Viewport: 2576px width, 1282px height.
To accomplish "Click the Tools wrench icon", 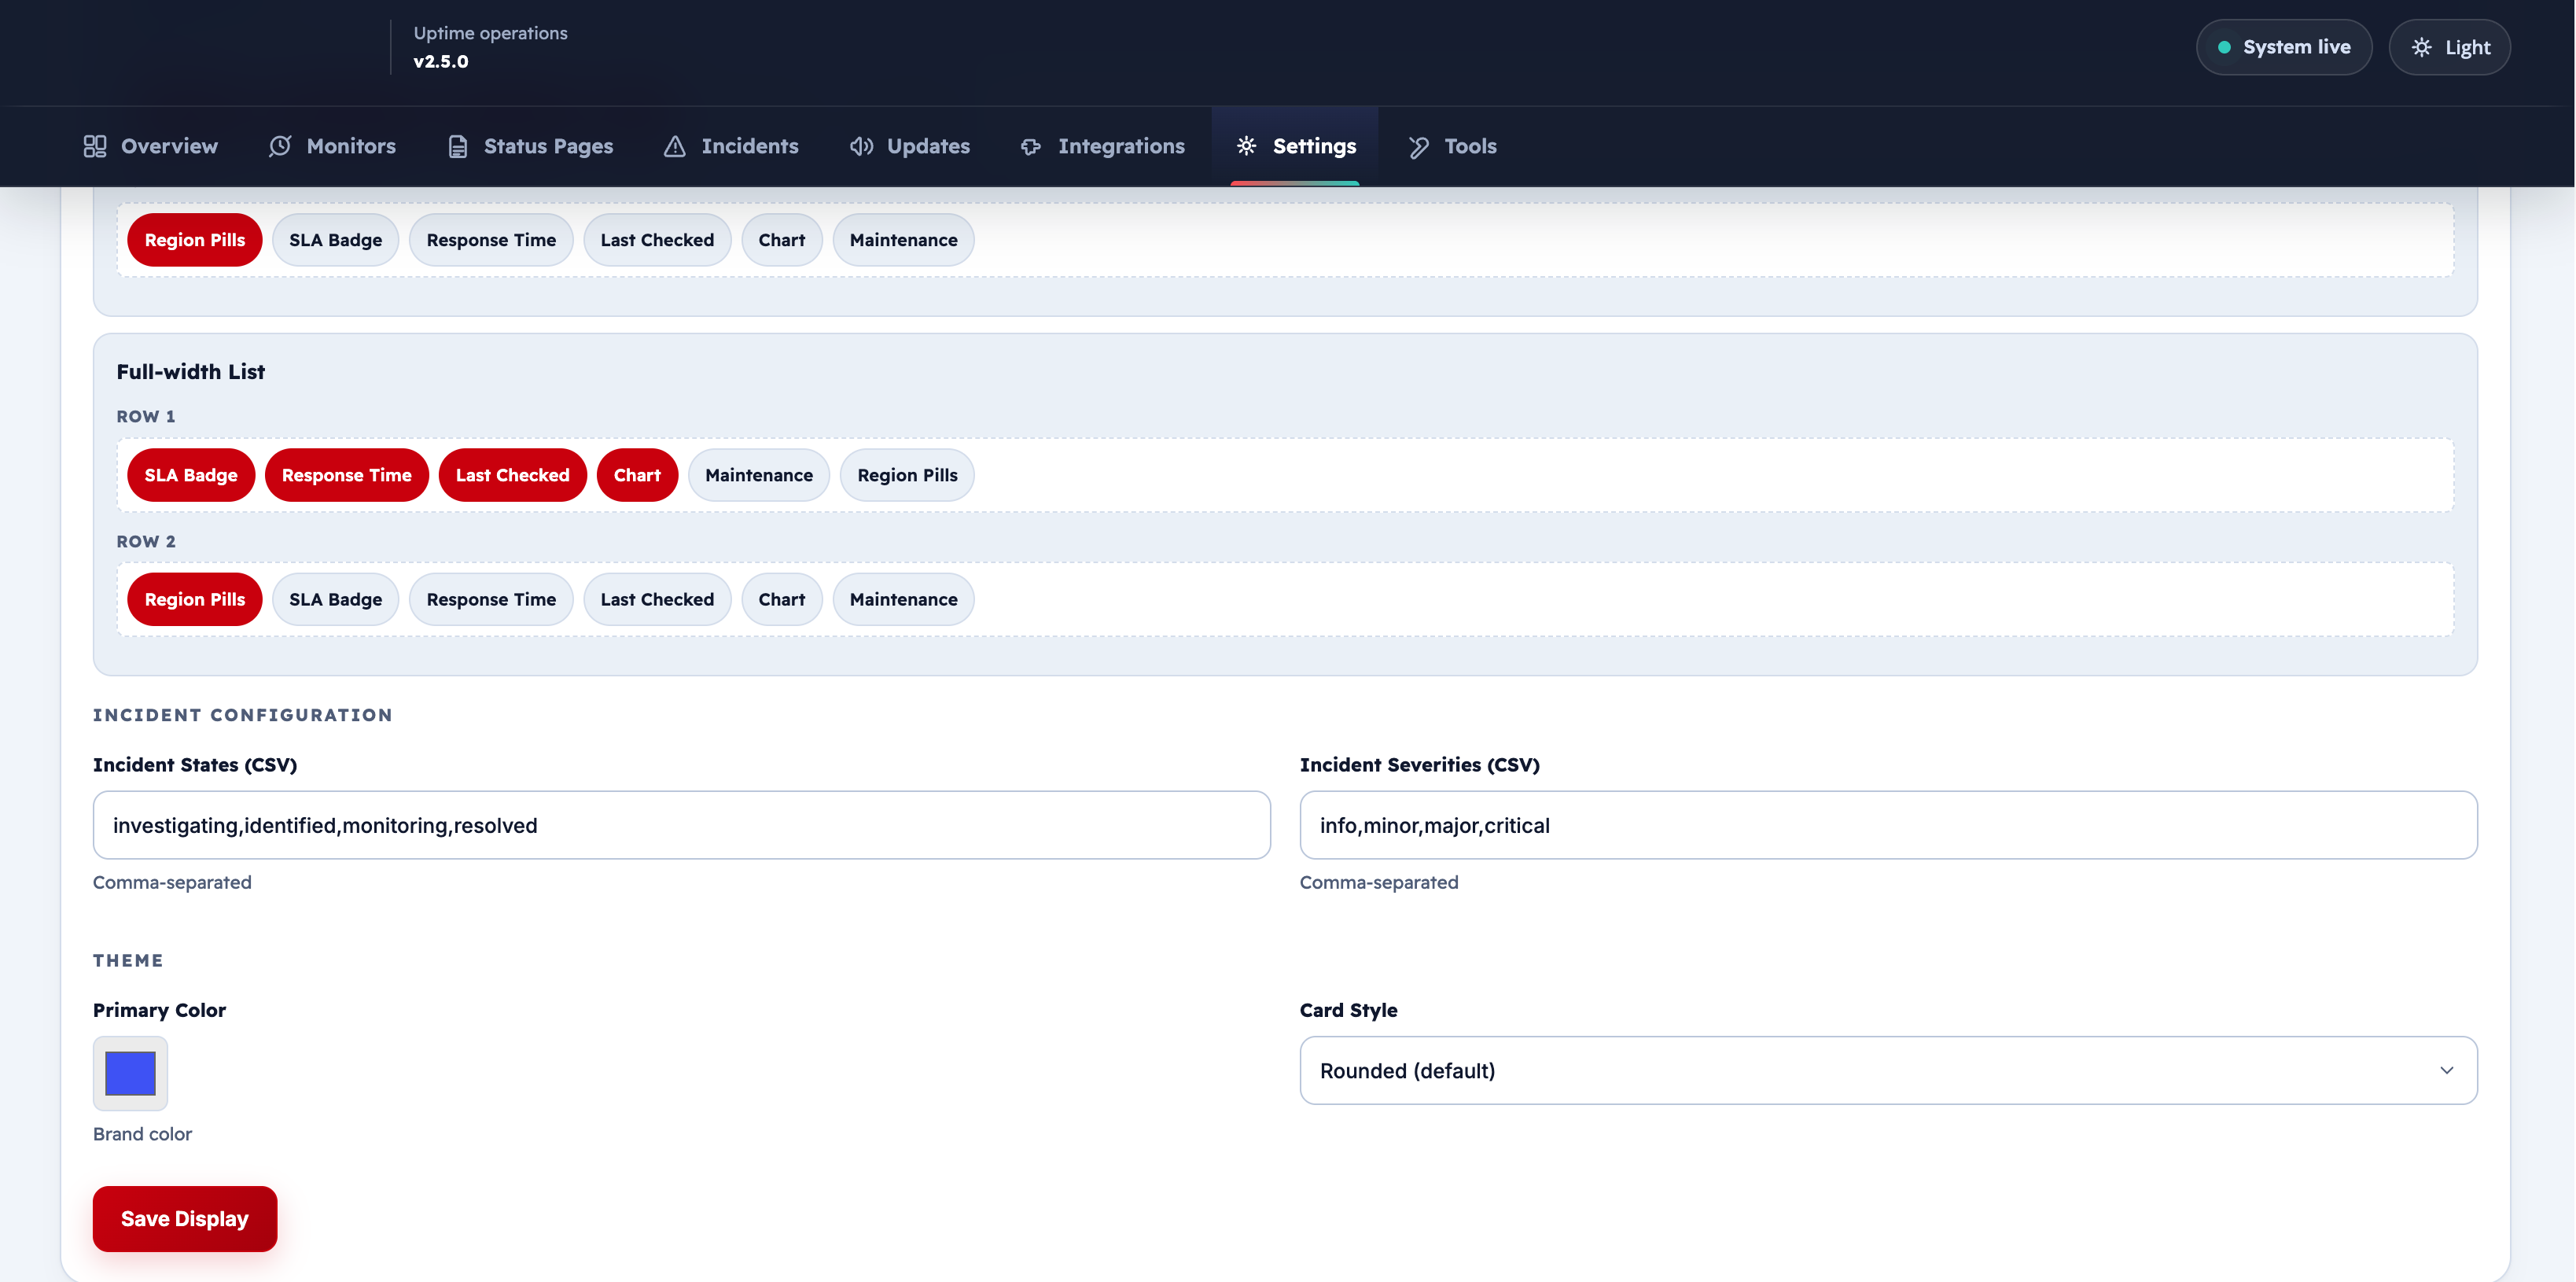I will click(x=1418, y=146).
